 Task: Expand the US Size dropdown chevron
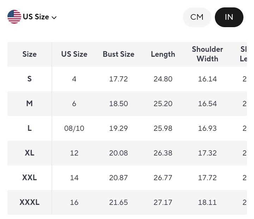point(54,17)
